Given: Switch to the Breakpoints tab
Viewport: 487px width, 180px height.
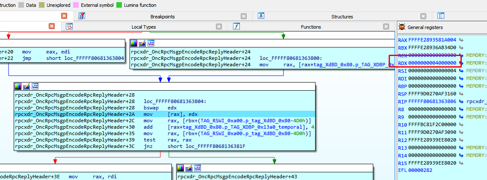Looking at the screenshot, I should [x=162, y=16].
